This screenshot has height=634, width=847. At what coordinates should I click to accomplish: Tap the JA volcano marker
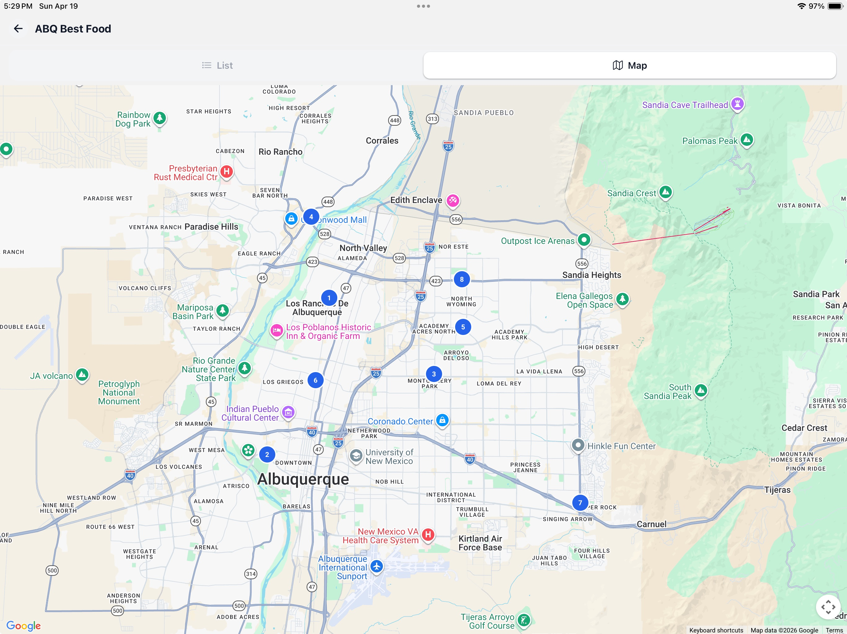[82, 375]
